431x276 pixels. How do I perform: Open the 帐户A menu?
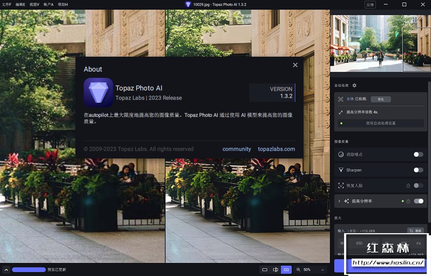pyautogui.click(x=48, y=5)
